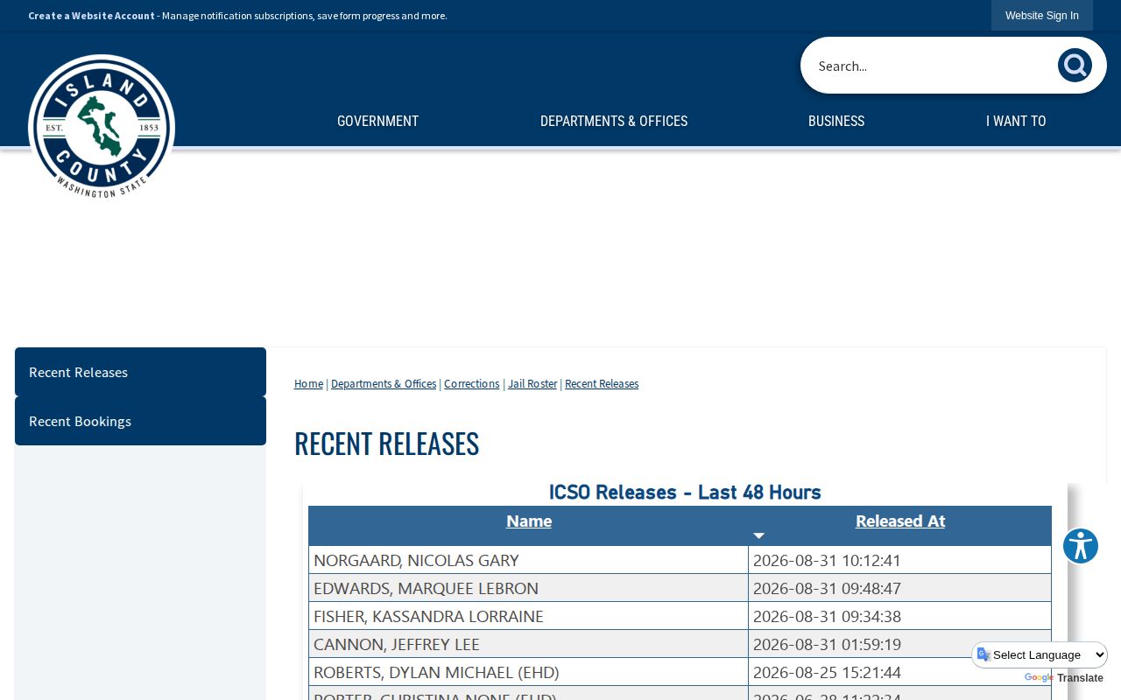Toggle sort arrow below Name header
The image size is (1121, 700).
(x=758, y=535)
